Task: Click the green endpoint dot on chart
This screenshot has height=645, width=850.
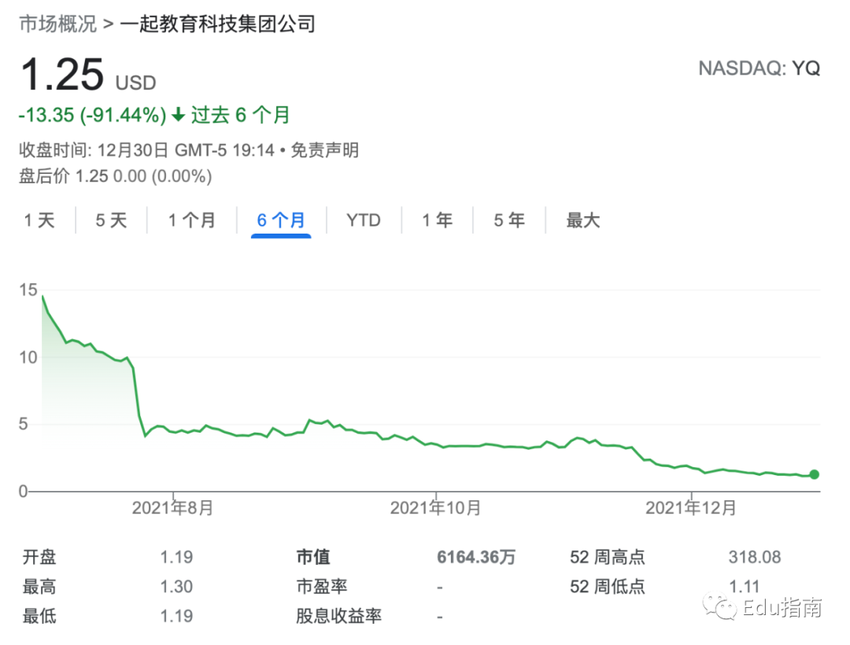Action: point(815,474)
